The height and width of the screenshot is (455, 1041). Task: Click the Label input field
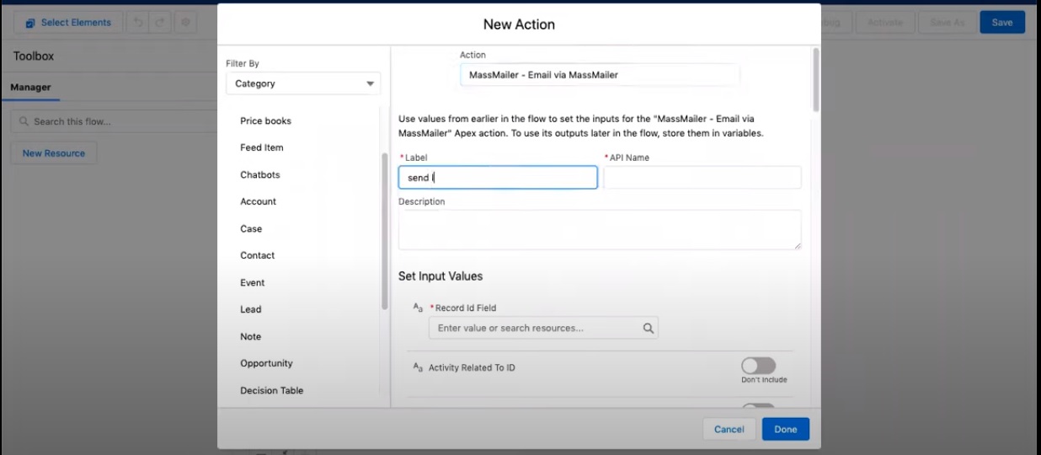[x=498, y=178]
